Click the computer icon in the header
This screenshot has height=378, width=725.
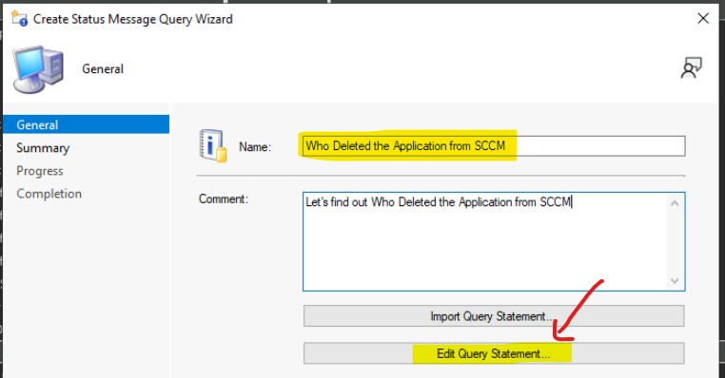pyautogui.click(x=38, y=69)
